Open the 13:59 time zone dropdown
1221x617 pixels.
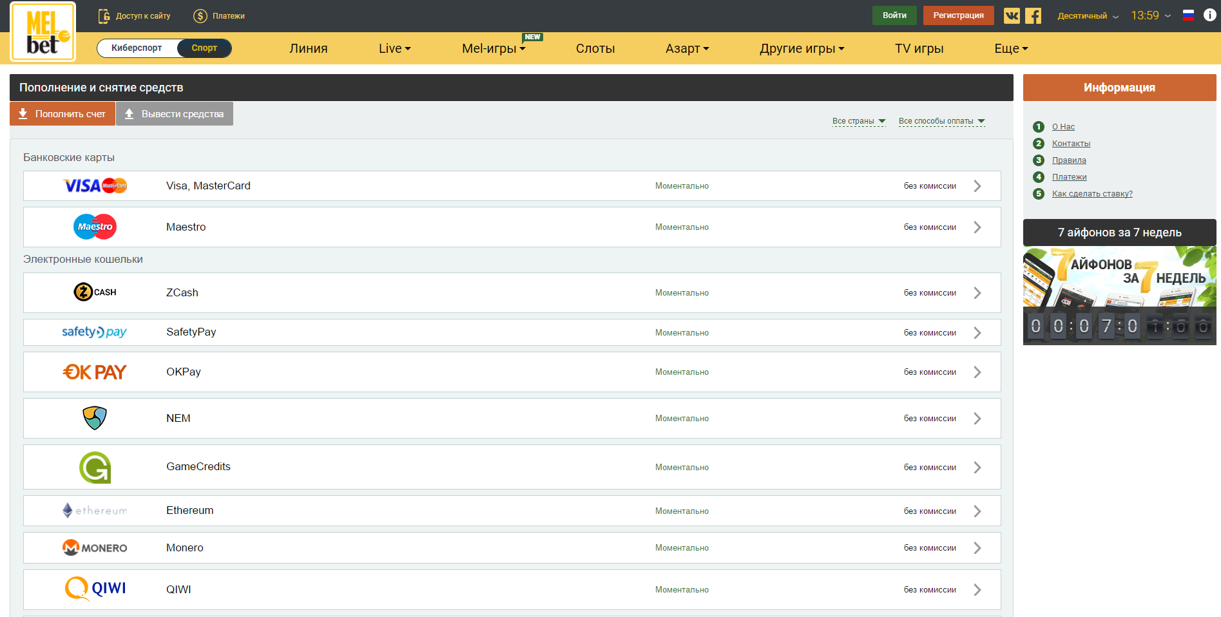click(1151, 15)
